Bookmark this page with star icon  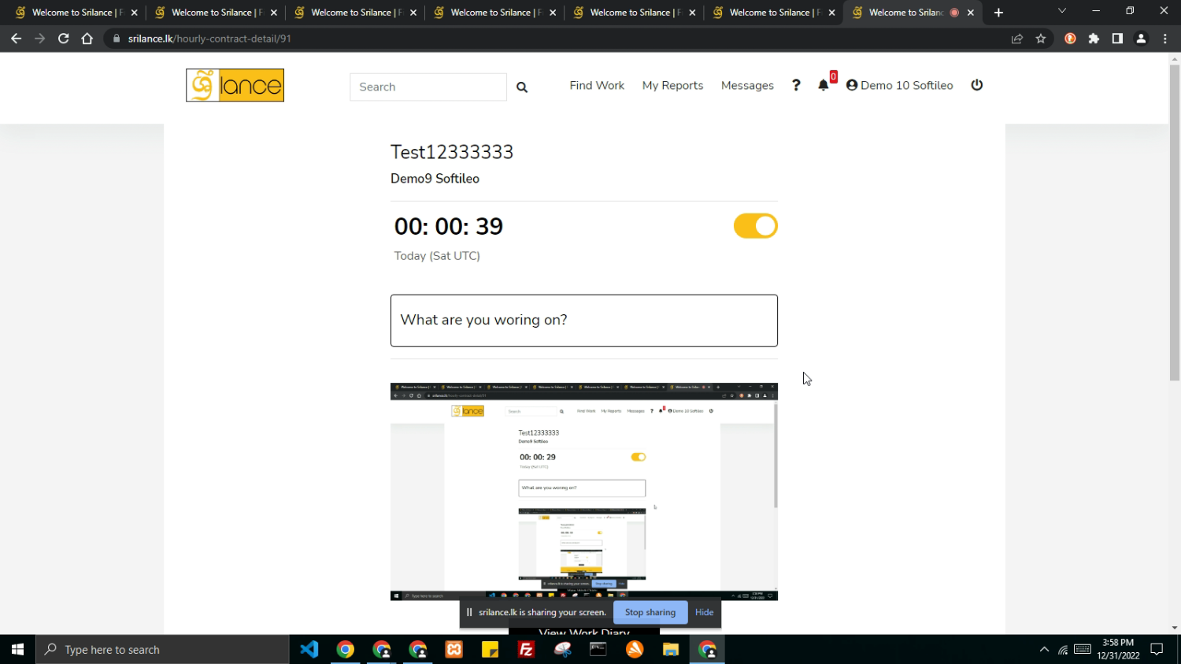tap(1041, 39)
